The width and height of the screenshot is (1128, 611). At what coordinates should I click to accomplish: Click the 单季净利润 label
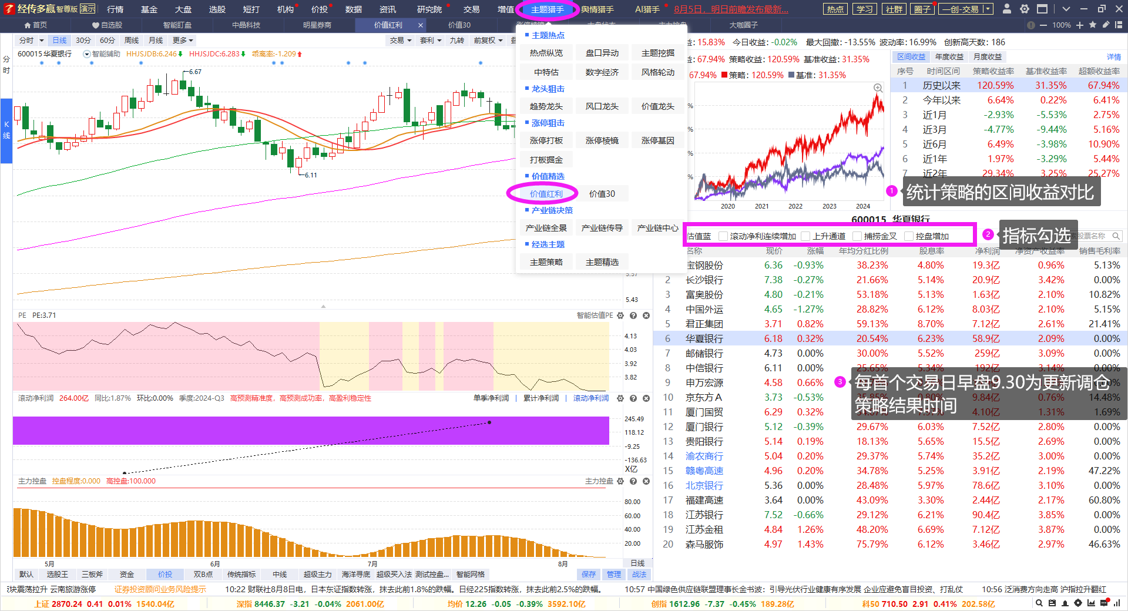click(491, 398)
